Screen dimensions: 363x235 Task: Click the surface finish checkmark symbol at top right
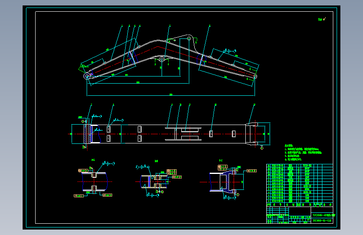(324, 19)
